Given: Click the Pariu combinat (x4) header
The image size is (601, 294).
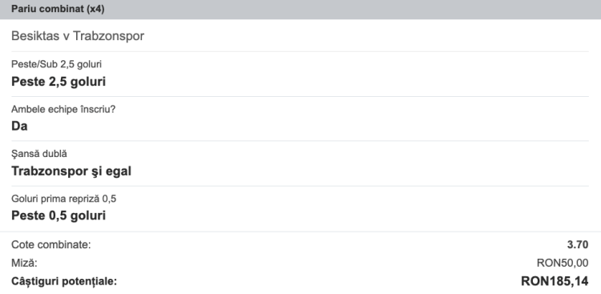Looking at the screenshot, I should pyautogui.click(x=58, y=9).
